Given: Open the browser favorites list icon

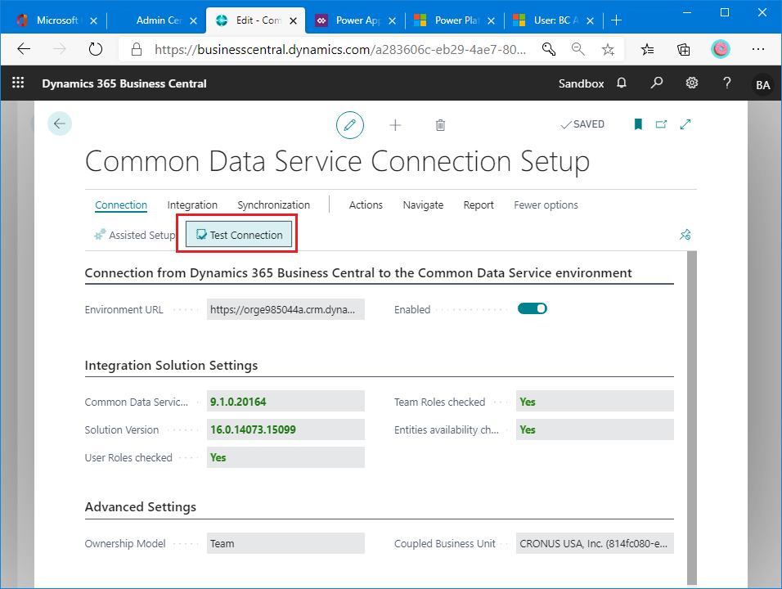Looking at the screenshot, I should pyautogui.click(x=647, y=49).
